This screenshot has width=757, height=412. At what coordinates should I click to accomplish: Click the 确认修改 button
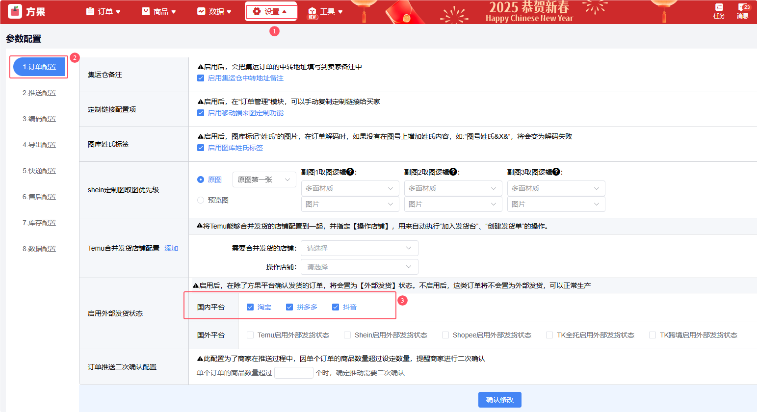[499, 400]
